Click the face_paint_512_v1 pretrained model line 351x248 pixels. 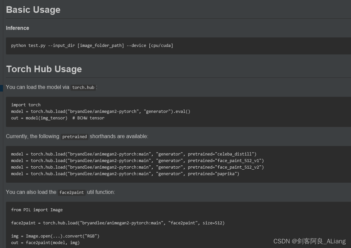tap(137, 161)
